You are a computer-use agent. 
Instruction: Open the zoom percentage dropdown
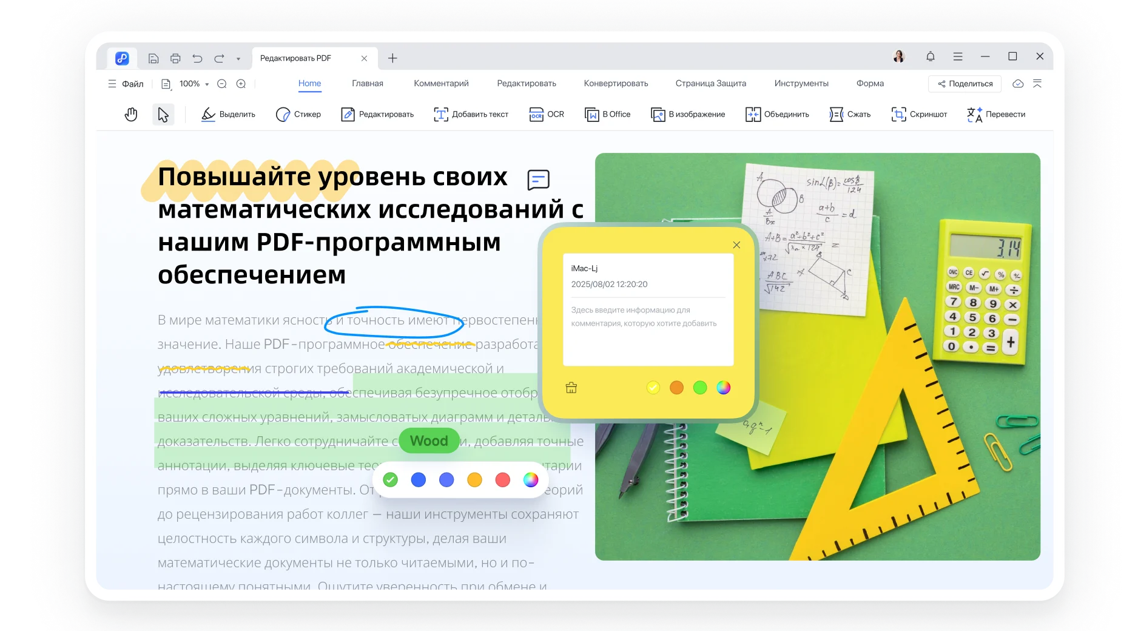click(206, 84)
